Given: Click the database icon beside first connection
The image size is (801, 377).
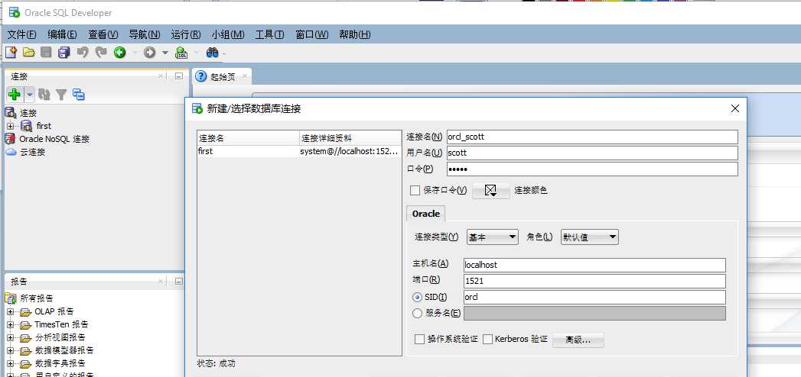Looking at the screenshot, I should tap(27, 126).
